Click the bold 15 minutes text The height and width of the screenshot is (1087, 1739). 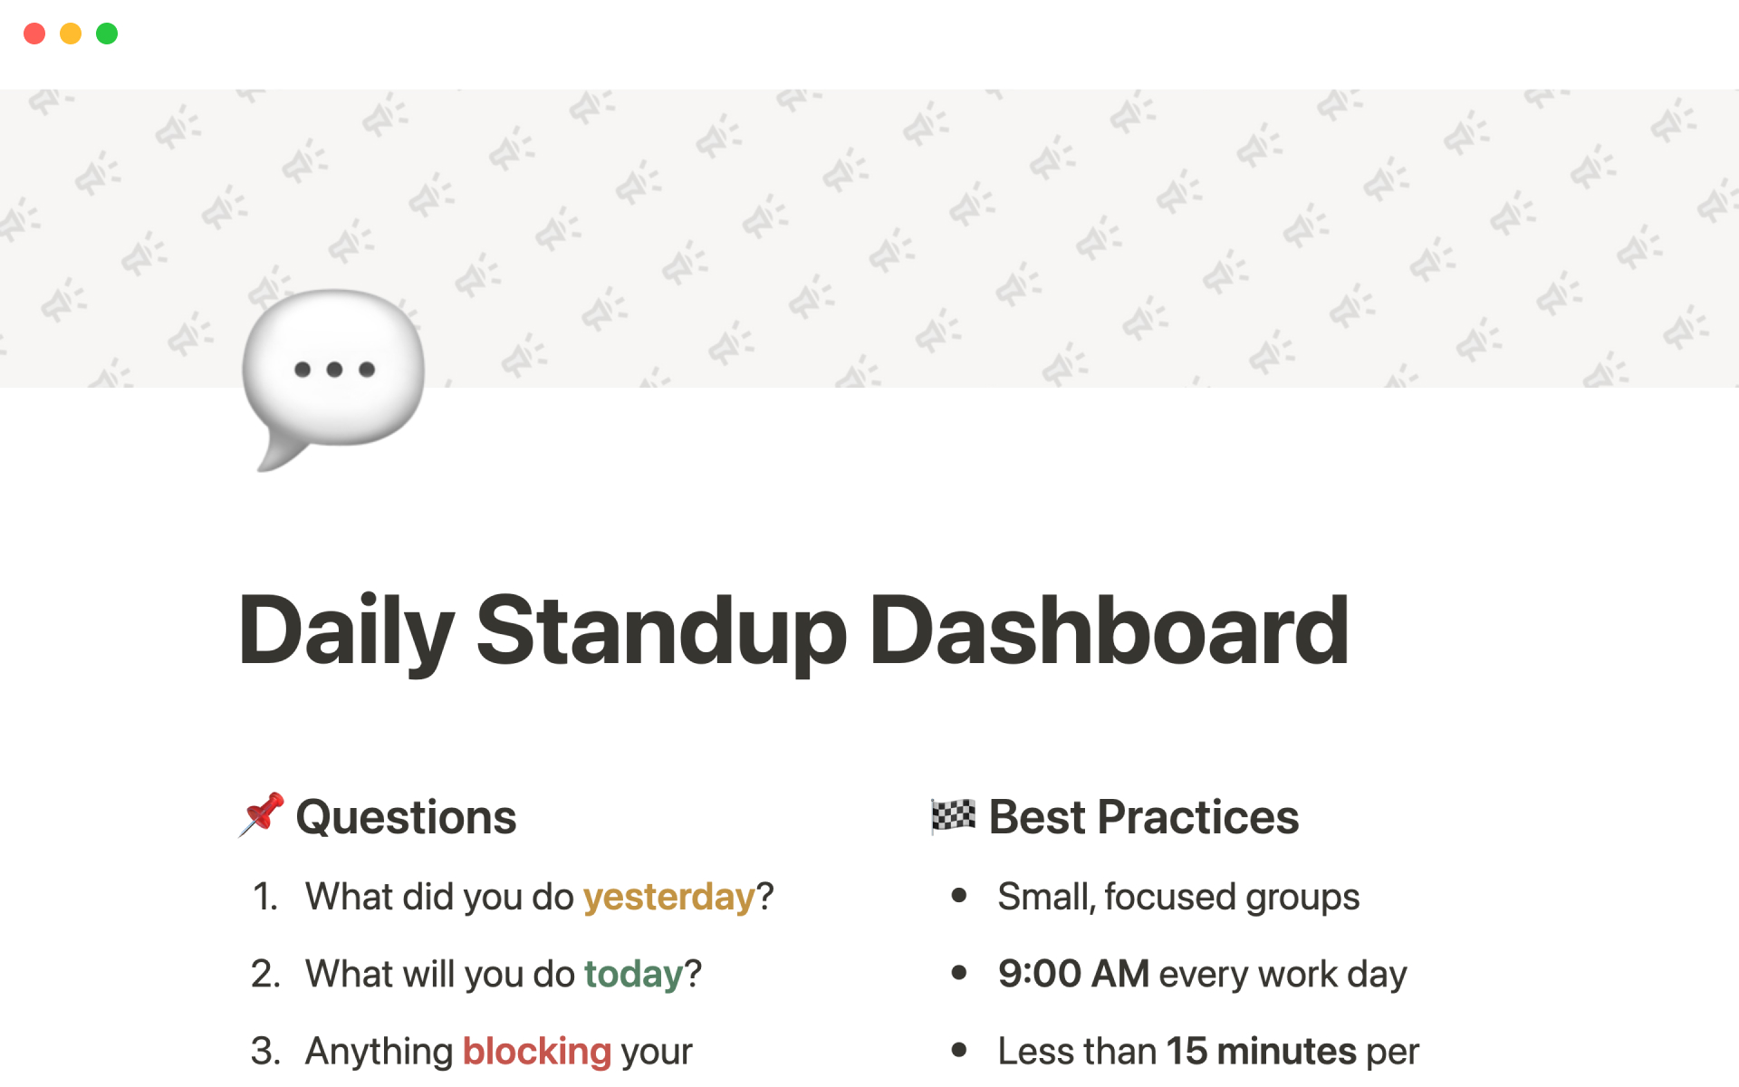tap(1260, 1051)
